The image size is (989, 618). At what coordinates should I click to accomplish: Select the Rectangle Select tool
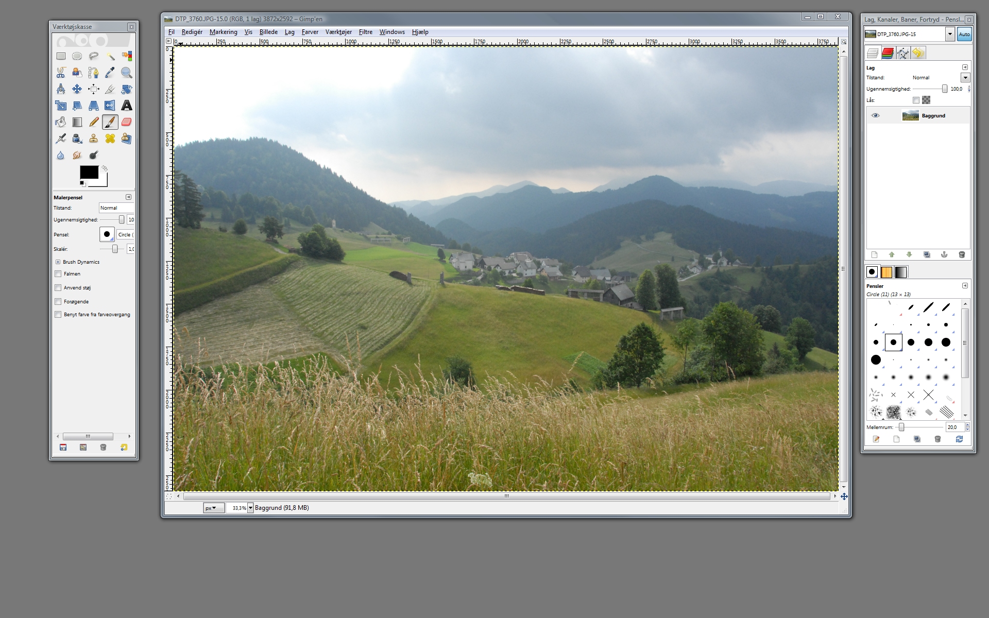click(61, 56)
